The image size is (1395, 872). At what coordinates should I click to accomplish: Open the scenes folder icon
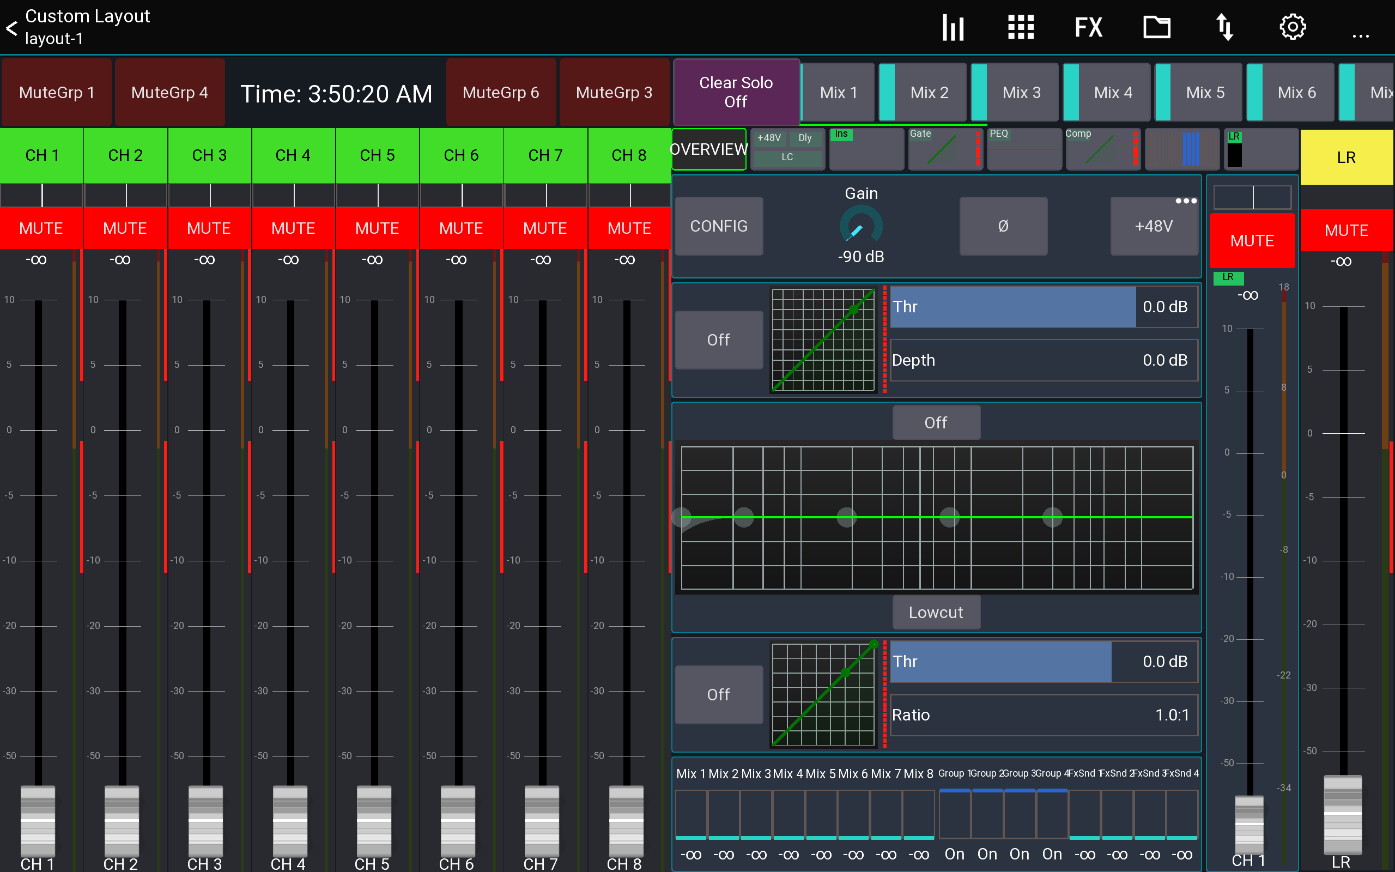[1156, 27]
